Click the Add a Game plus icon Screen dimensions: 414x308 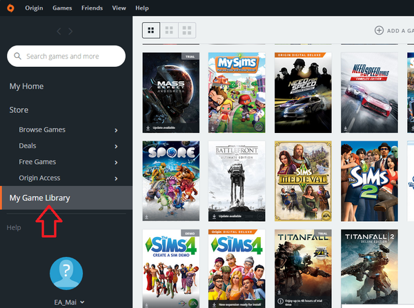click(x=379, y=30)
